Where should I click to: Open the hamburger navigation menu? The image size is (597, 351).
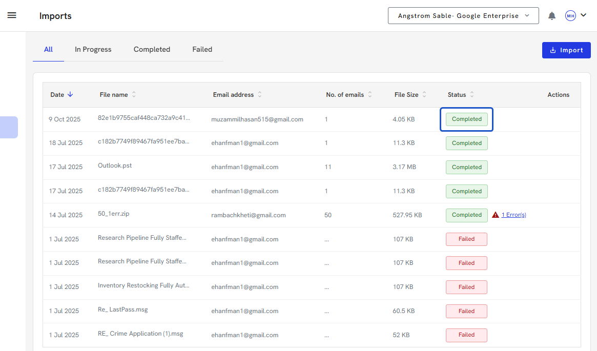point(12,15)
